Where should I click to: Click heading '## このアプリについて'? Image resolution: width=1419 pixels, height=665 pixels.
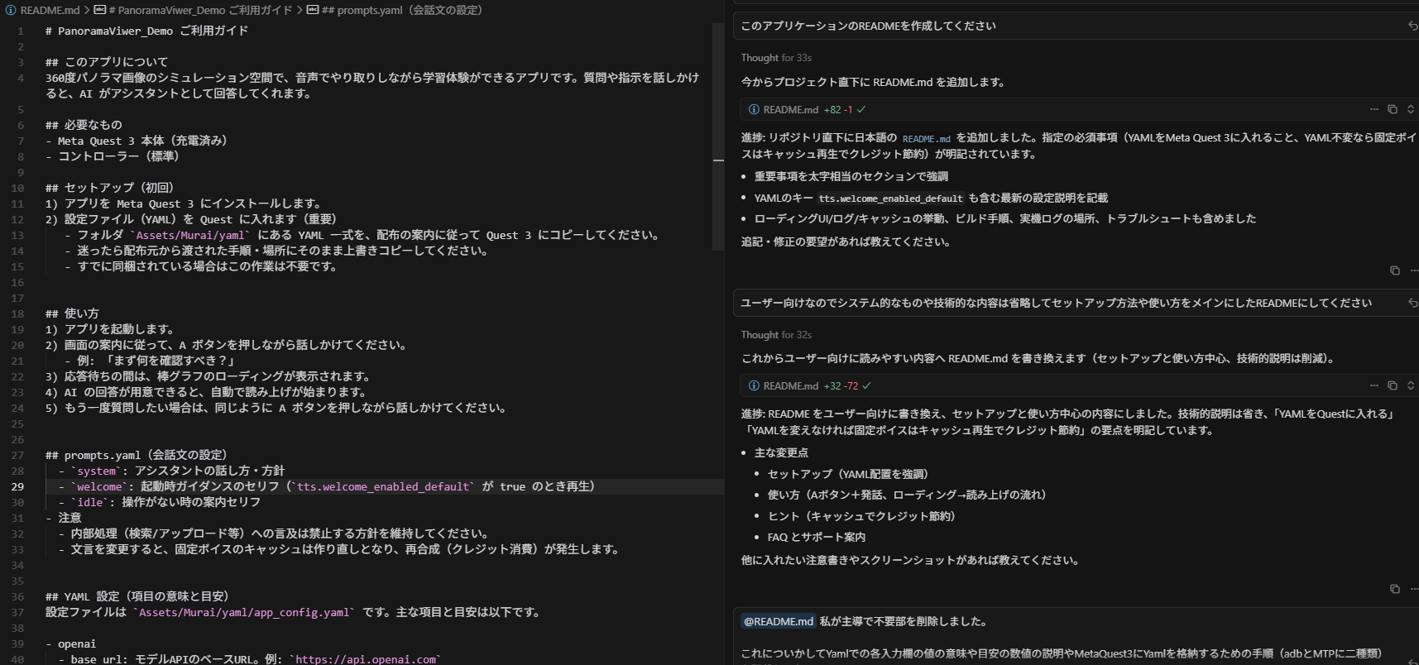point(107,62)
